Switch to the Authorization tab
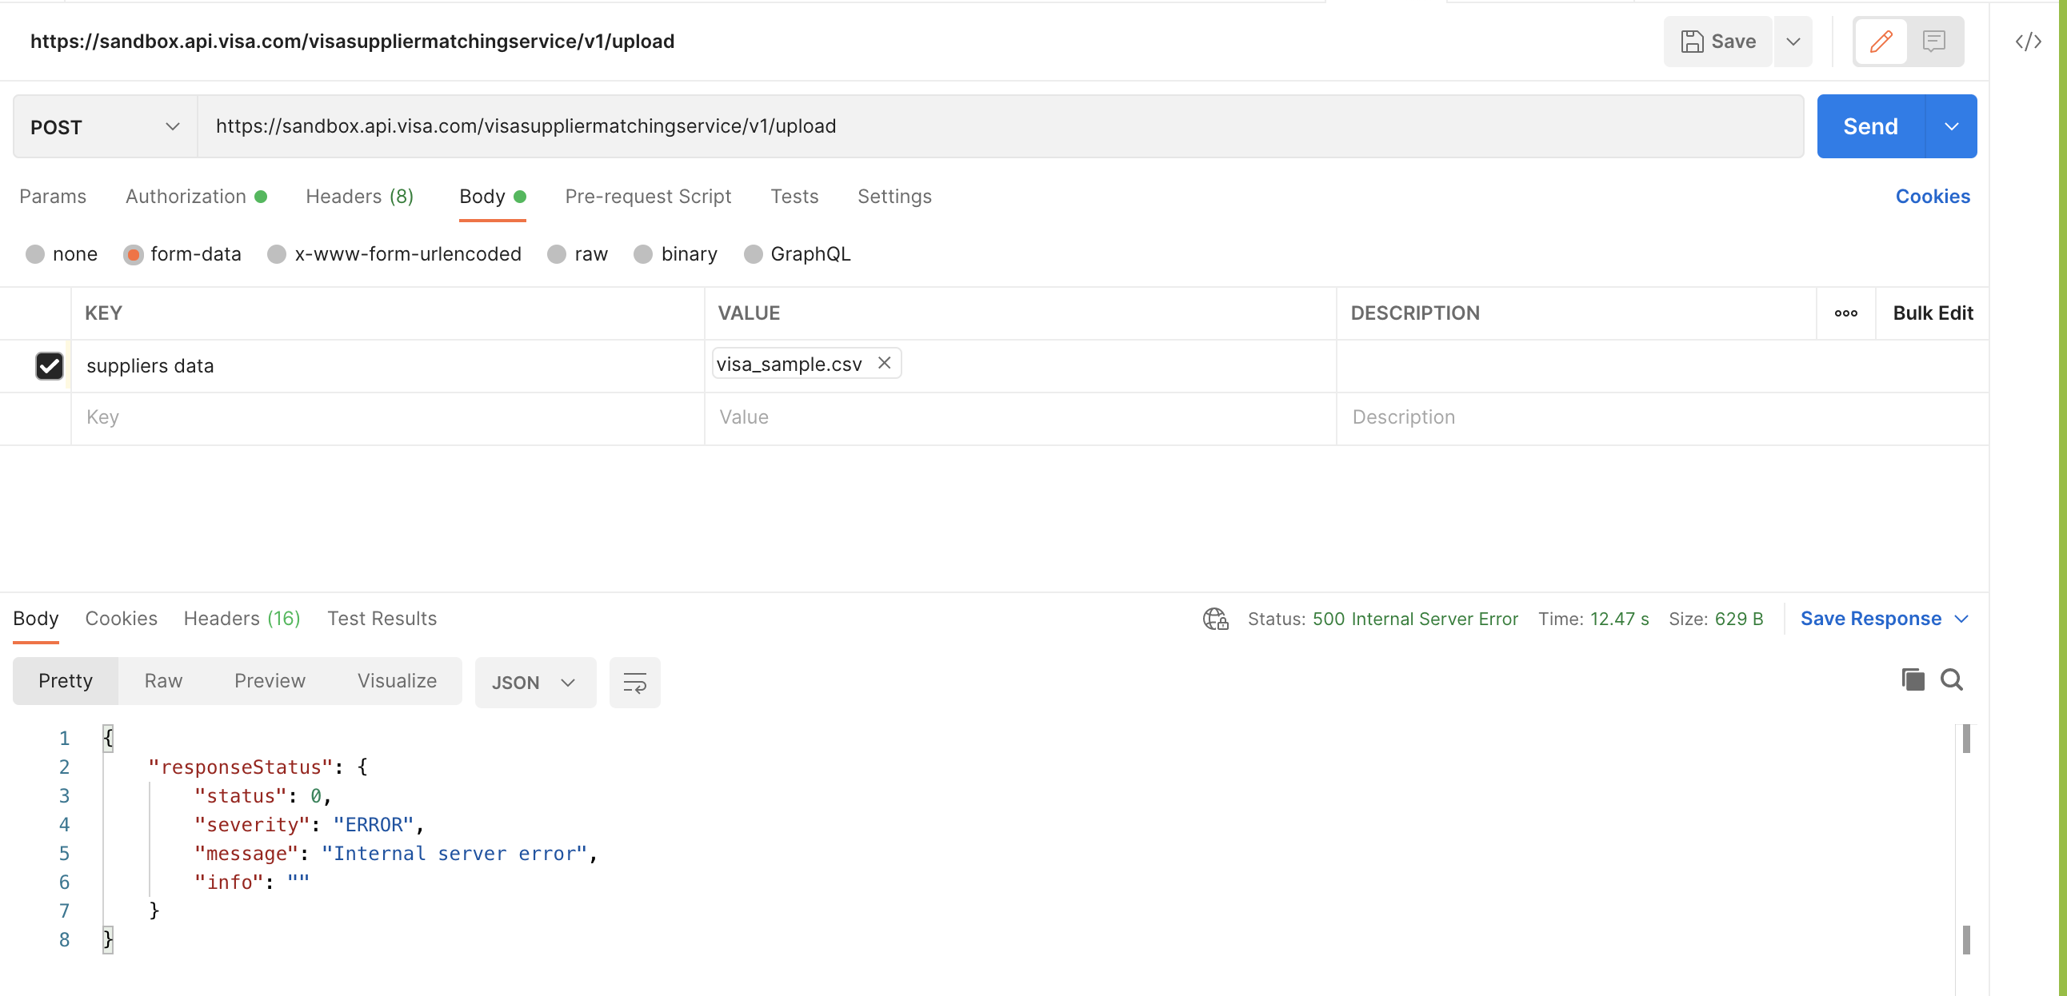The height and width of the screenshot is (996, 2067). pyautogui.click(x=196, y=197)
